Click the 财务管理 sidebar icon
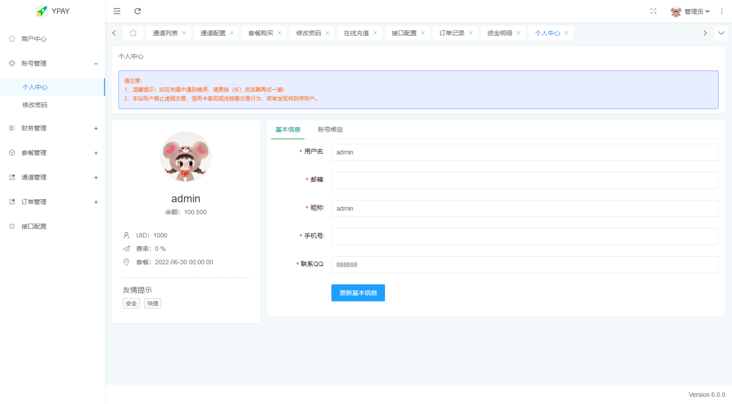Screen dimensions: 732x404 (x=11, y=128)
